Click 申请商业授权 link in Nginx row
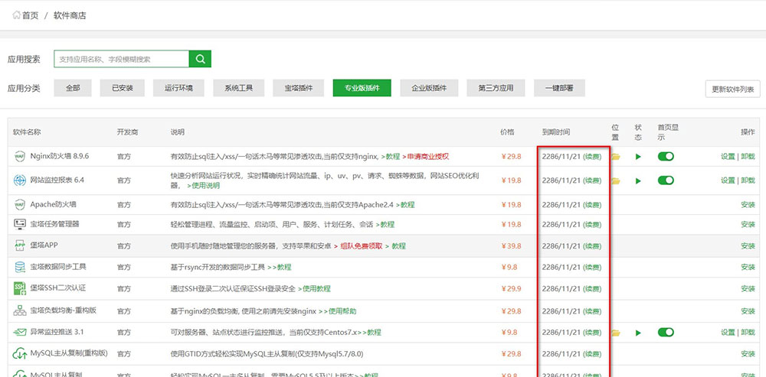The image size is (766, 377). [427, 157]
